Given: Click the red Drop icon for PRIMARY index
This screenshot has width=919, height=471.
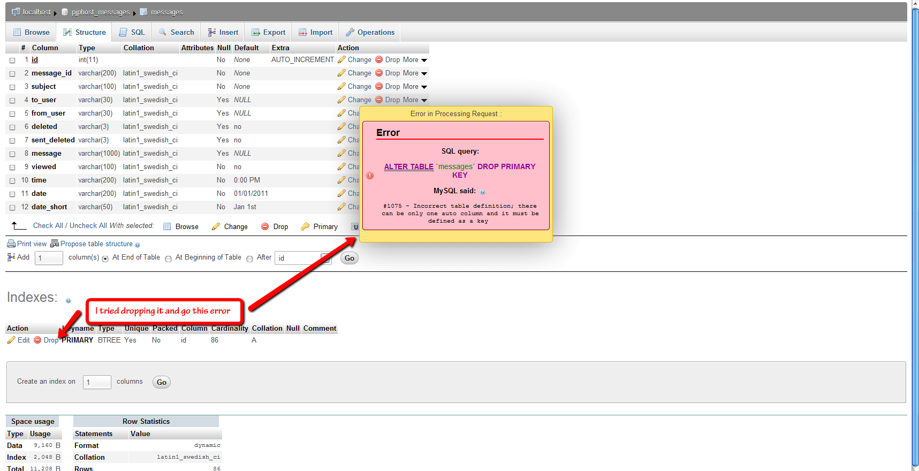Looking at the screenshot, I should (x=37, y=340).
